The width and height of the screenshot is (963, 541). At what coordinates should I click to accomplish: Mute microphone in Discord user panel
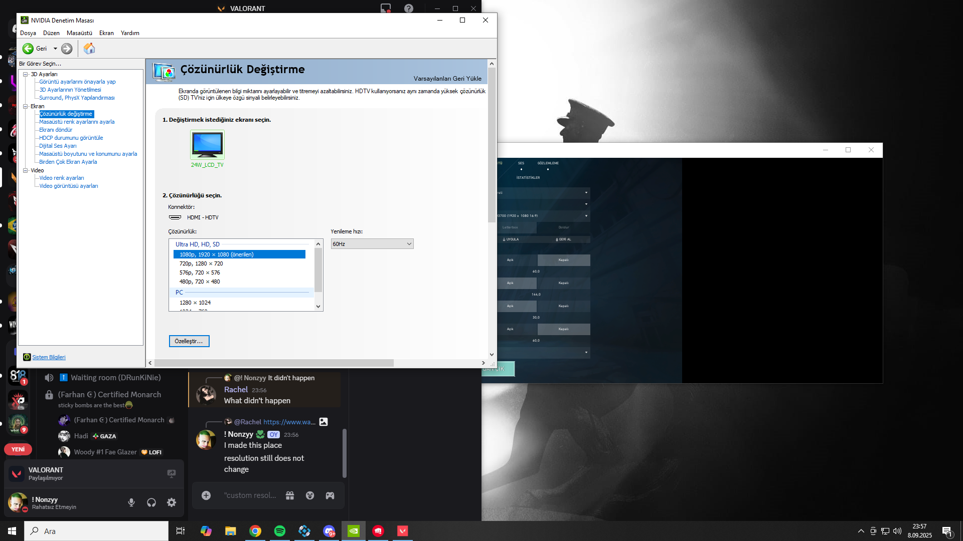pyautogui.click(x=131, y=502)
